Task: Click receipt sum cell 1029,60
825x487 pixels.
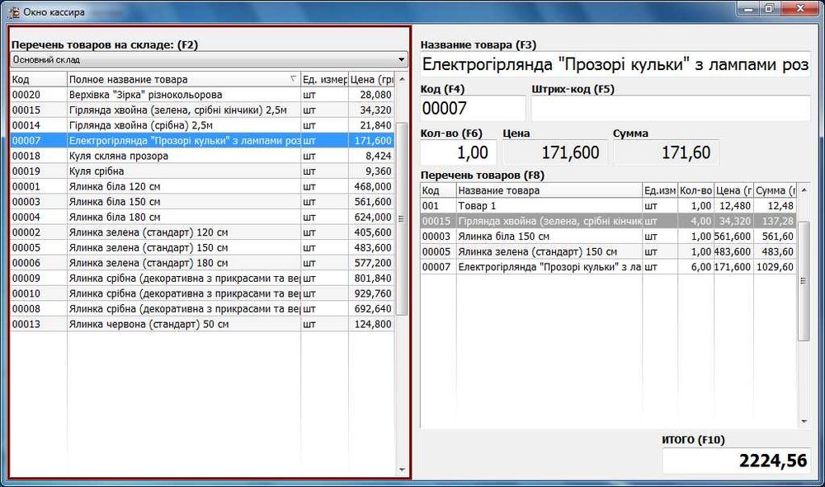Action: click(x=775, y=267)
